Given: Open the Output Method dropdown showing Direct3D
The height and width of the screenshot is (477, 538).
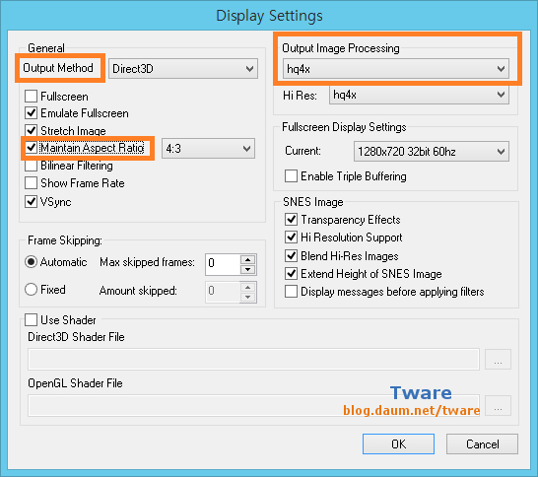Looking at the screenshot, I should (183, 69).
